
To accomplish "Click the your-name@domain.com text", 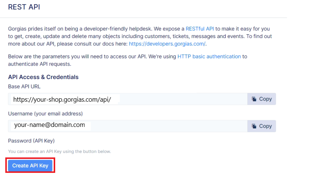I will point(50,125).
